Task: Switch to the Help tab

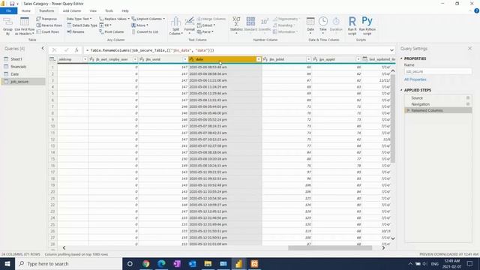Action: (x=125, y=10)
